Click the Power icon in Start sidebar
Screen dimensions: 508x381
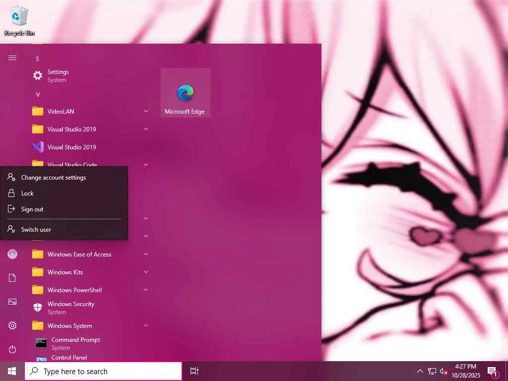click(12, 349)
